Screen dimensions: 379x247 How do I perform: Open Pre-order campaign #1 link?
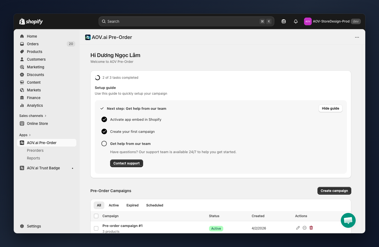click(122, 226)
